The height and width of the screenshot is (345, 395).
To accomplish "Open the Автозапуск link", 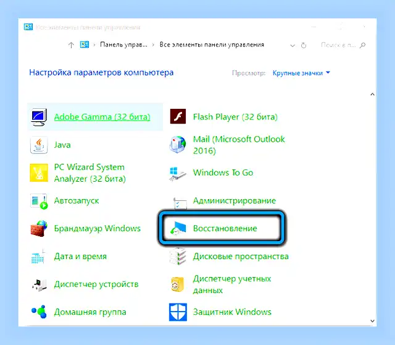I will tap(77, 201).
